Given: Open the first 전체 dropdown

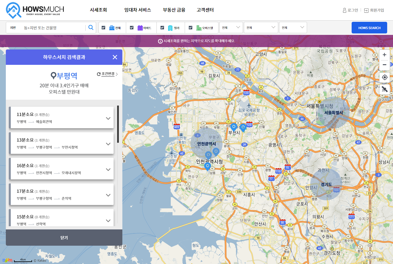Looking at the screenshot, I should 231,28.
